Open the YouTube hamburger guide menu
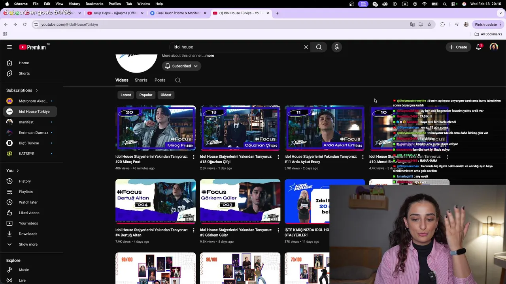This screenshot has width=506, height=284. click(x=9, y=47)
